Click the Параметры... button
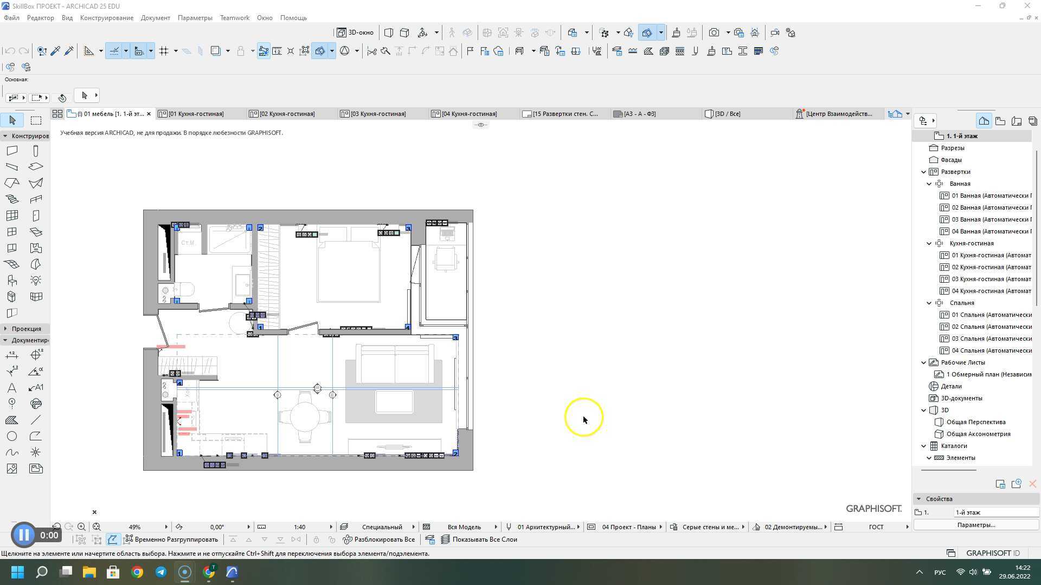This screenshot has height=585, width=1041. [976, 525]
